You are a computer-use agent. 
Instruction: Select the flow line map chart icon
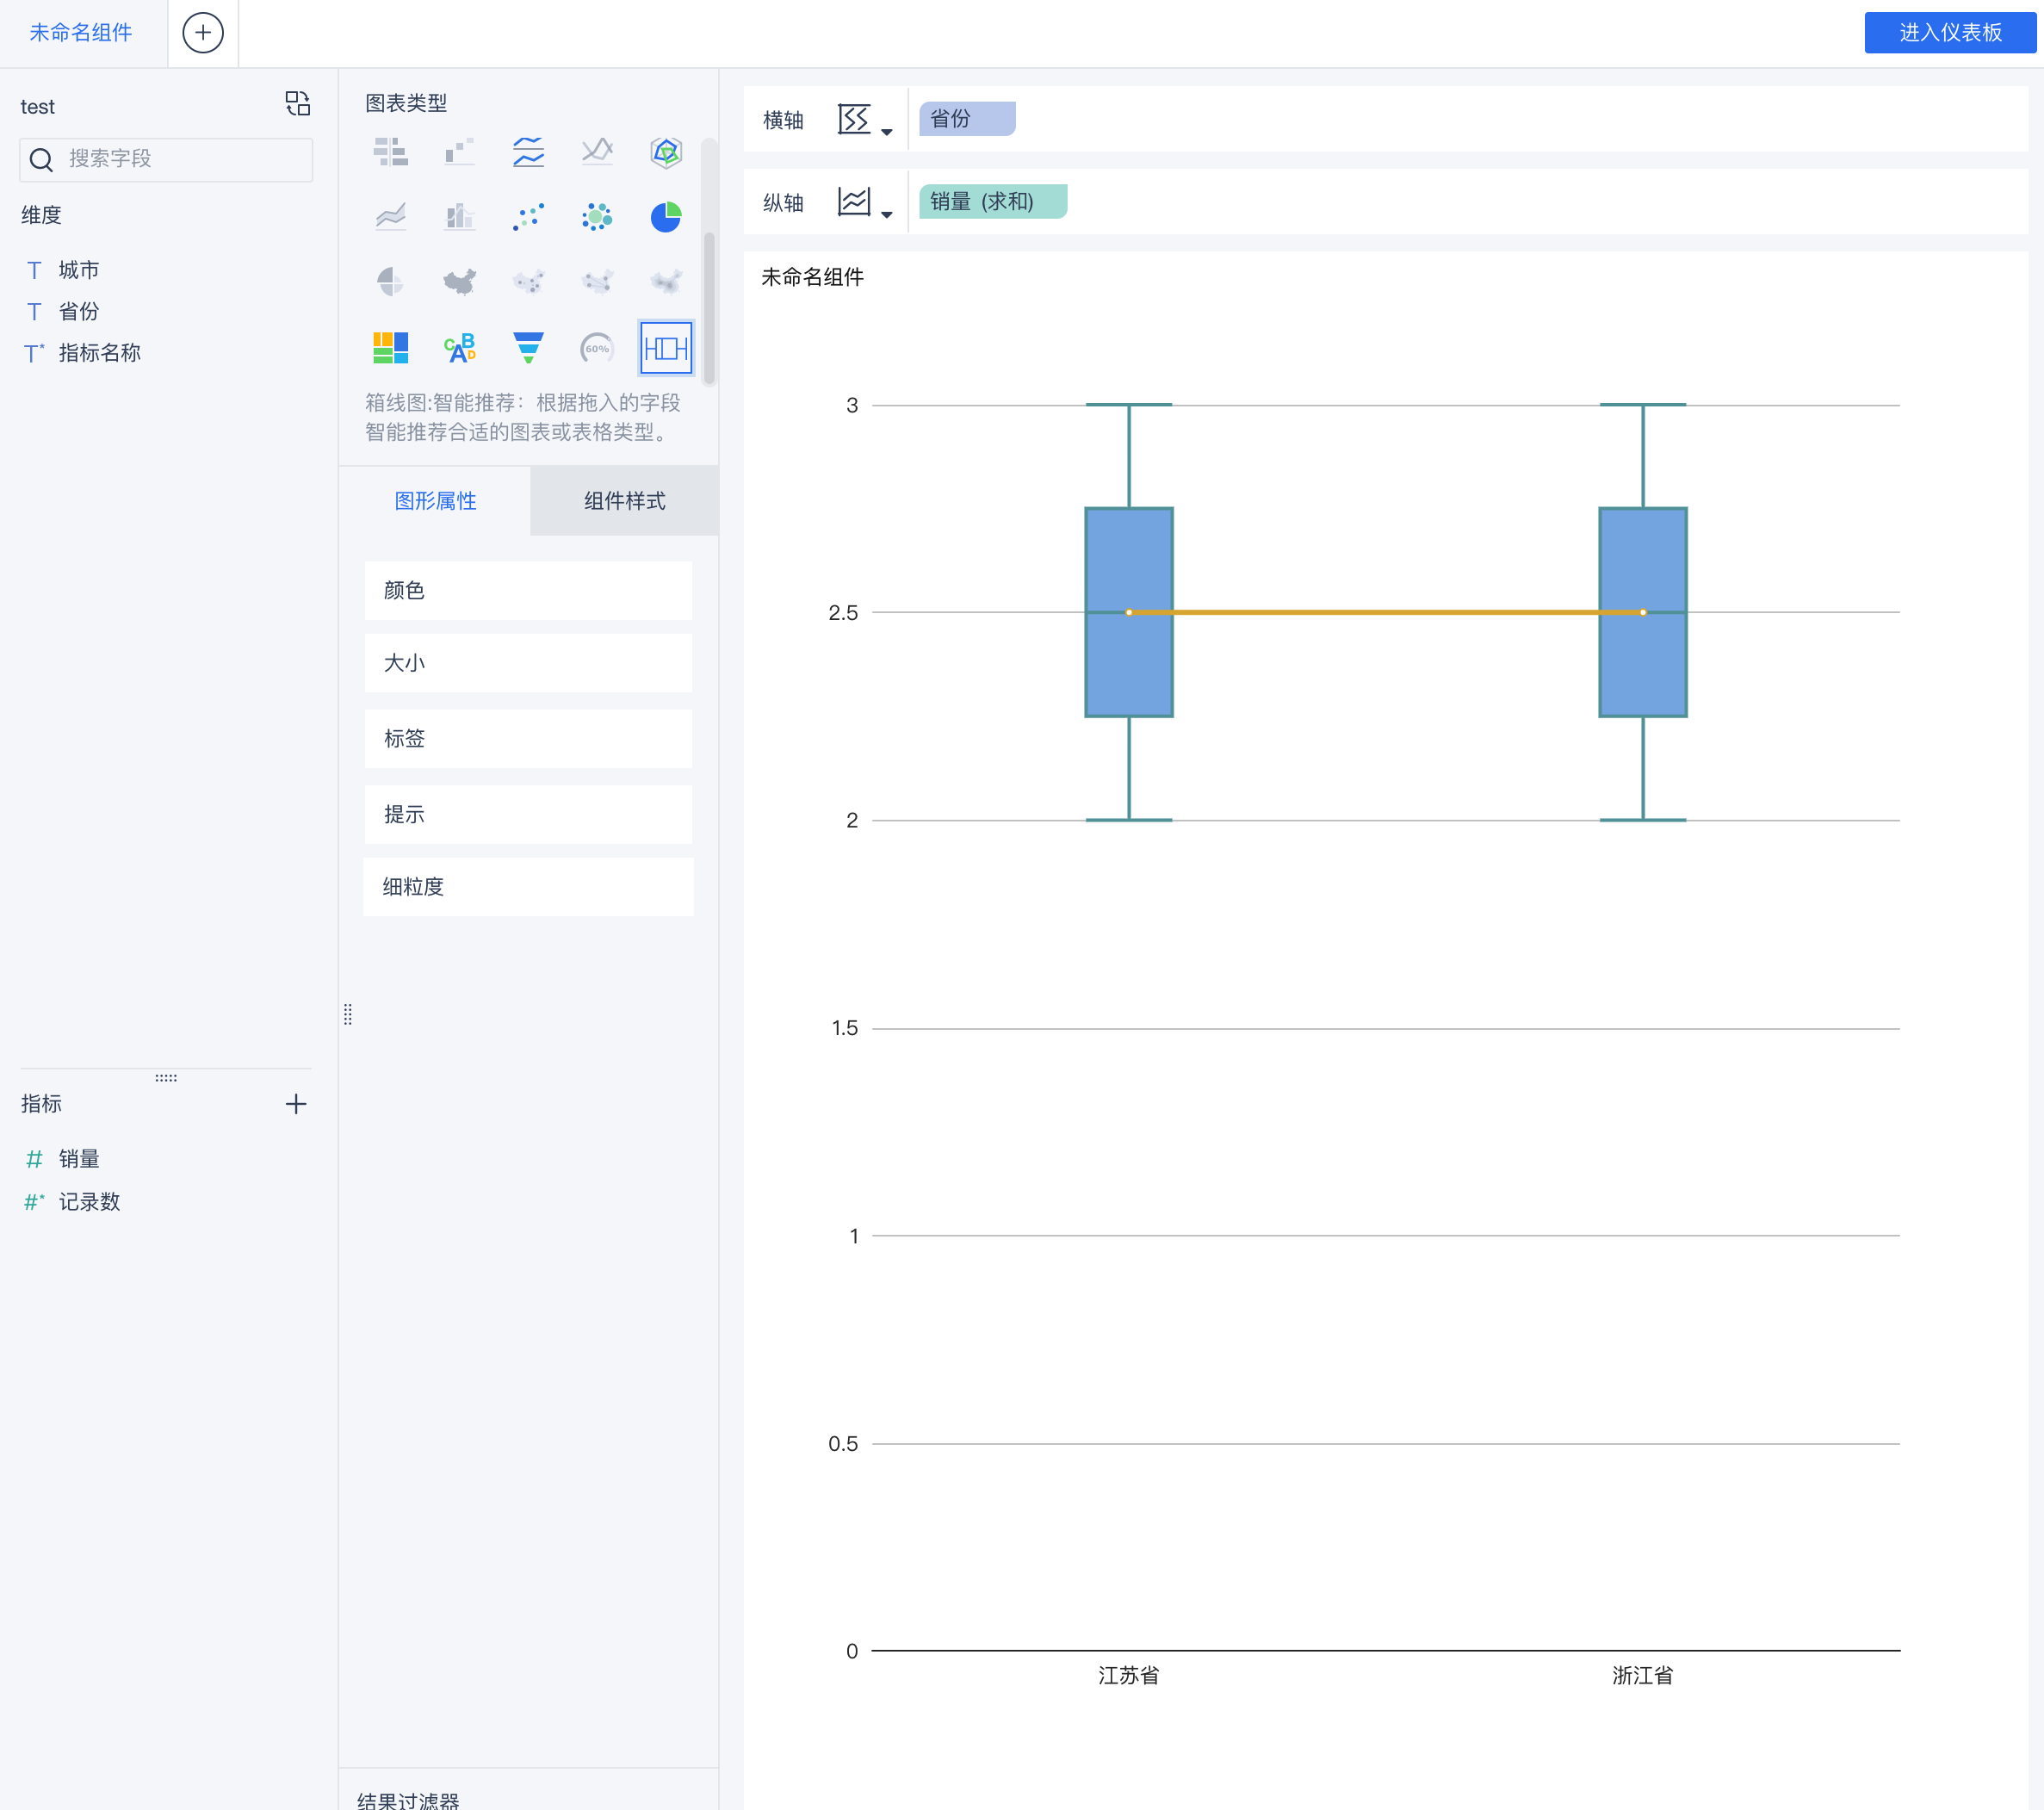(x=597, y=282)
